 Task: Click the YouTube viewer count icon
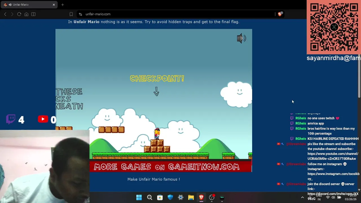click(x=43, y=119)
